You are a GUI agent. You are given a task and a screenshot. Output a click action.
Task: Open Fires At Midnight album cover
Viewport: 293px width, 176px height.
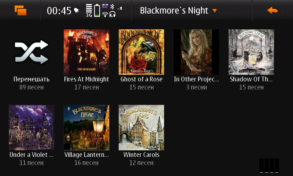86,52
